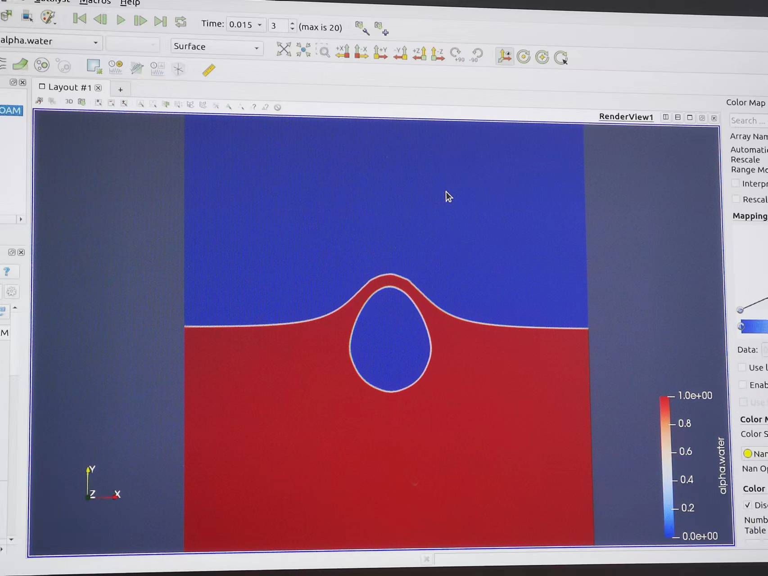This screenshot has width=768, height=576.
Task: Rotate the view 90 degrees clockwise
Action: (x=457, y=55)
